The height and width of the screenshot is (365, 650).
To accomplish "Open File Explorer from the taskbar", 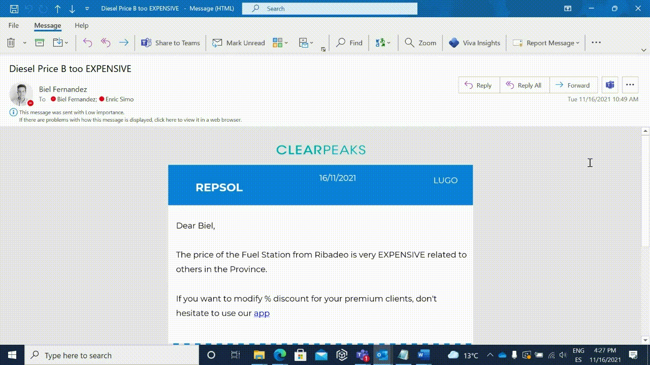I will click(259, 355).
